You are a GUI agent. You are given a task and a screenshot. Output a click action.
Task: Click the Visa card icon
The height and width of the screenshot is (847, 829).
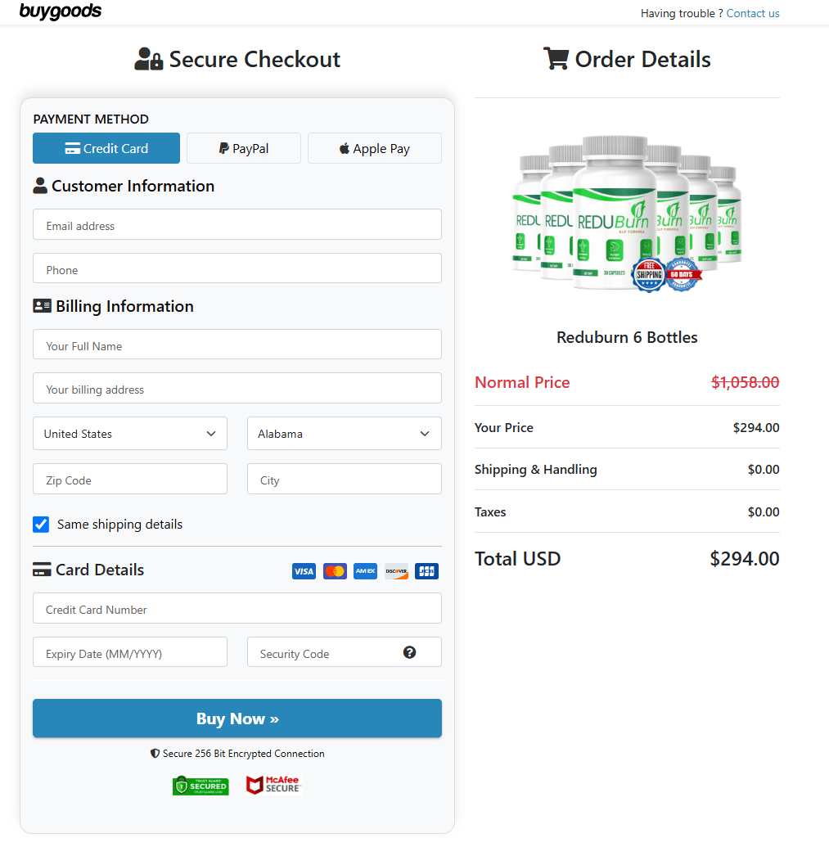(304, 571)
